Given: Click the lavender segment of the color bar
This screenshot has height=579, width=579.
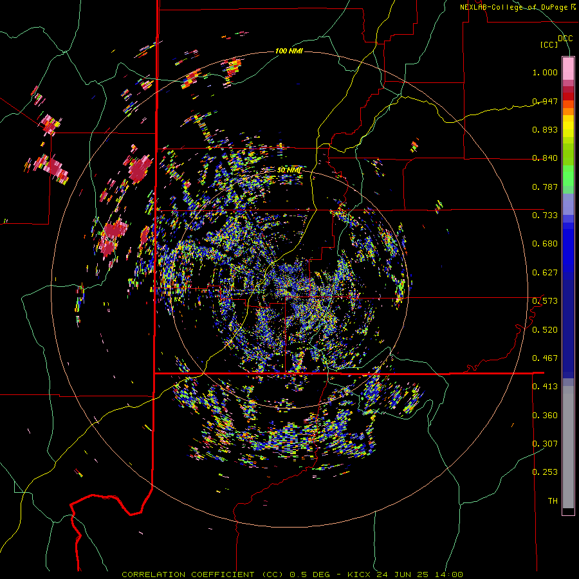Looking at the screenshot, I should point(568,204).
